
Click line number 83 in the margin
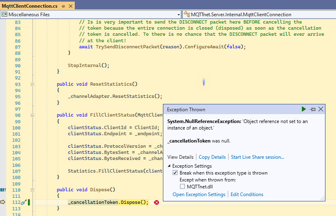17,22
